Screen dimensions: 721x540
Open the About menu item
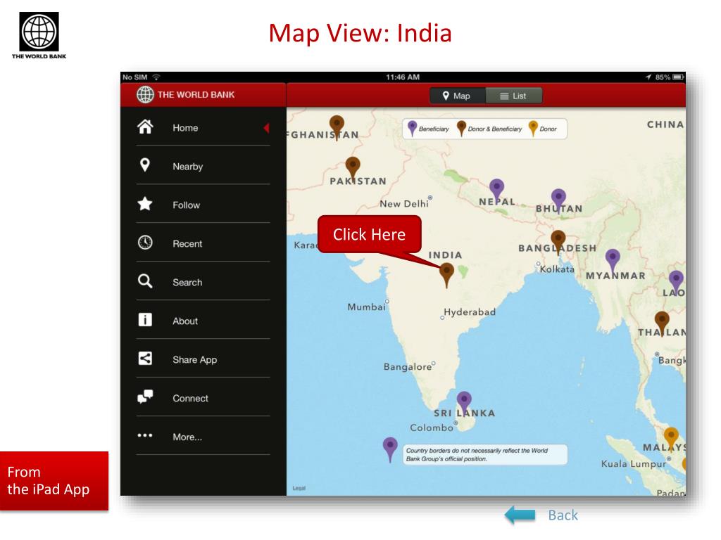pos(203,320)
